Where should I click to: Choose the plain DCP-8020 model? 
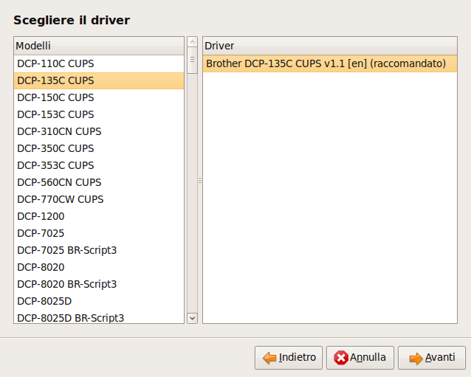tap(99, 267)
